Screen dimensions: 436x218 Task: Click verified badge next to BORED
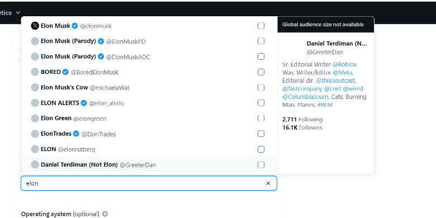65,72
